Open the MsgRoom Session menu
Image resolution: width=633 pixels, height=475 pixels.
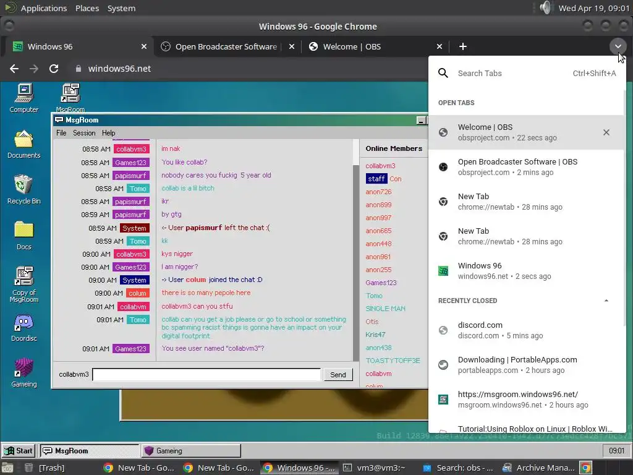(x=84, y=133)
